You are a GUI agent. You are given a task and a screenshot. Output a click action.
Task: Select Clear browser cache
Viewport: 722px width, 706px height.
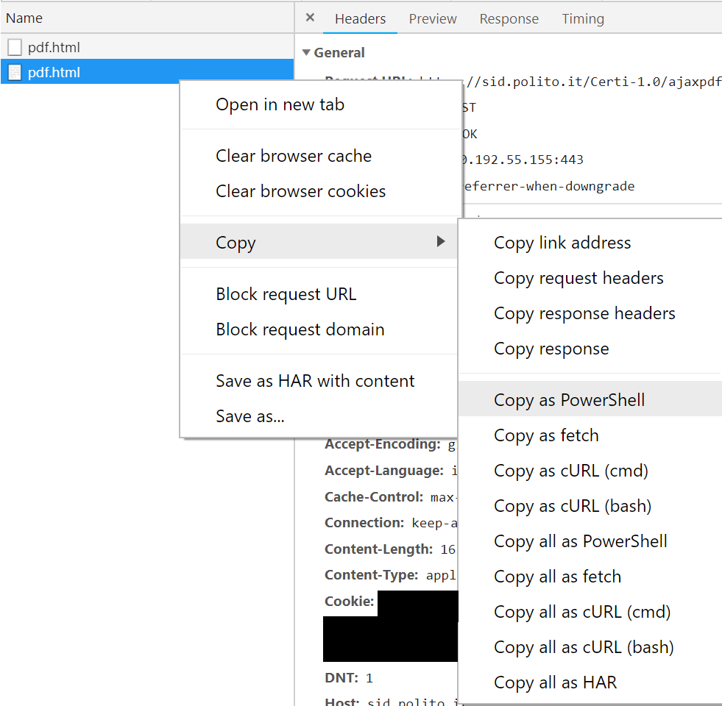click(294, 156)
